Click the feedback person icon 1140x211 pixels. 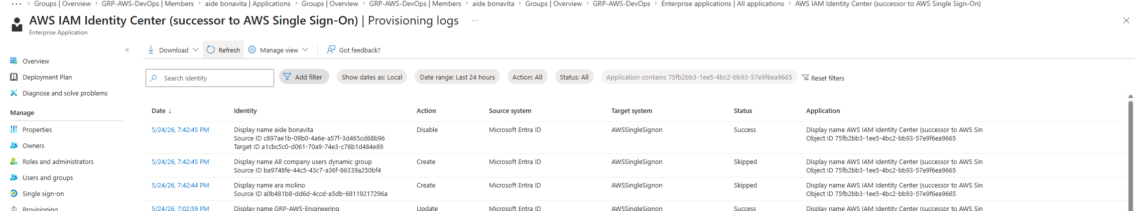point(331,50)
